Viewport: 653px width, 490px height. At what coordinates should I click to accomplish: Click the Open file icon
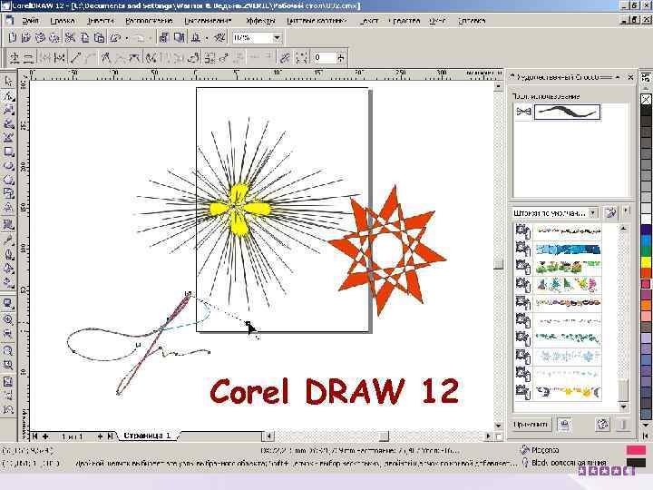26,38
